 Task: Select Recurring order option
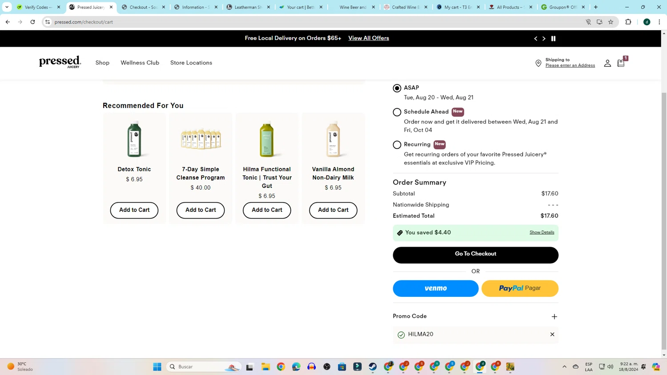(x=397, y=145)
